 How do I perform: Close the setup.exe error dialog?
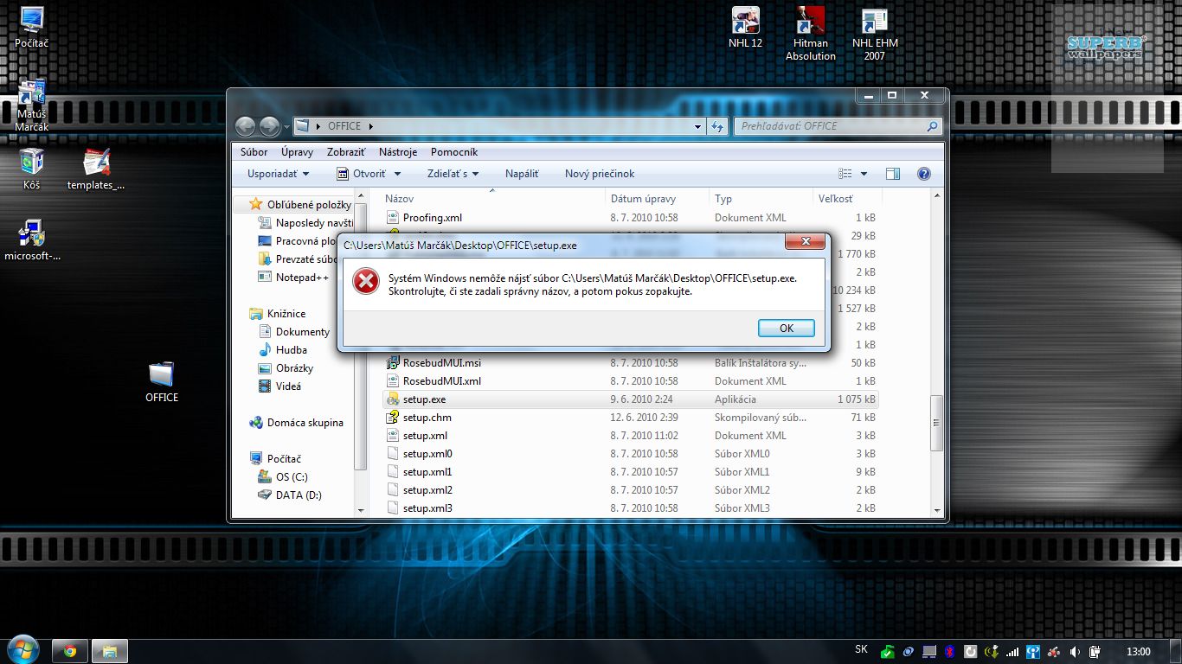click(805, 241)
